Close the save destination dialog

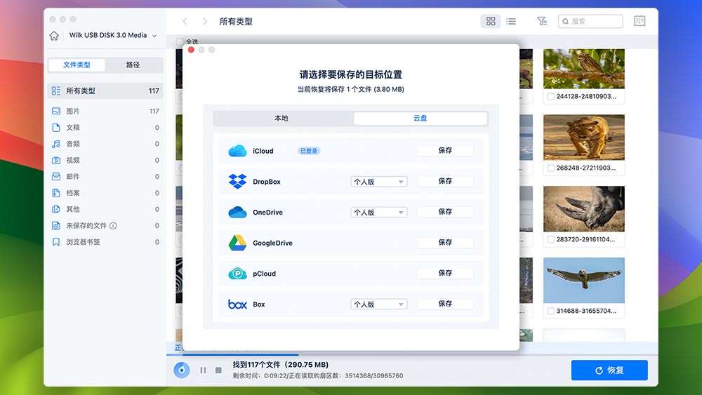[191, 50]
